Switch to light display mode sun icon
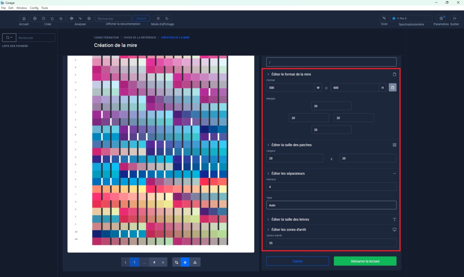Screen dimensions: 464x277 [158, 19]
